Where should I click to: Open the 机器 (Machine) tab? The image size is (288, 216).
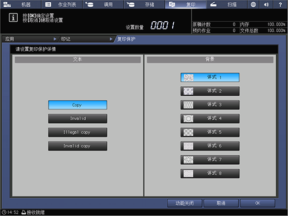point(21,4)
